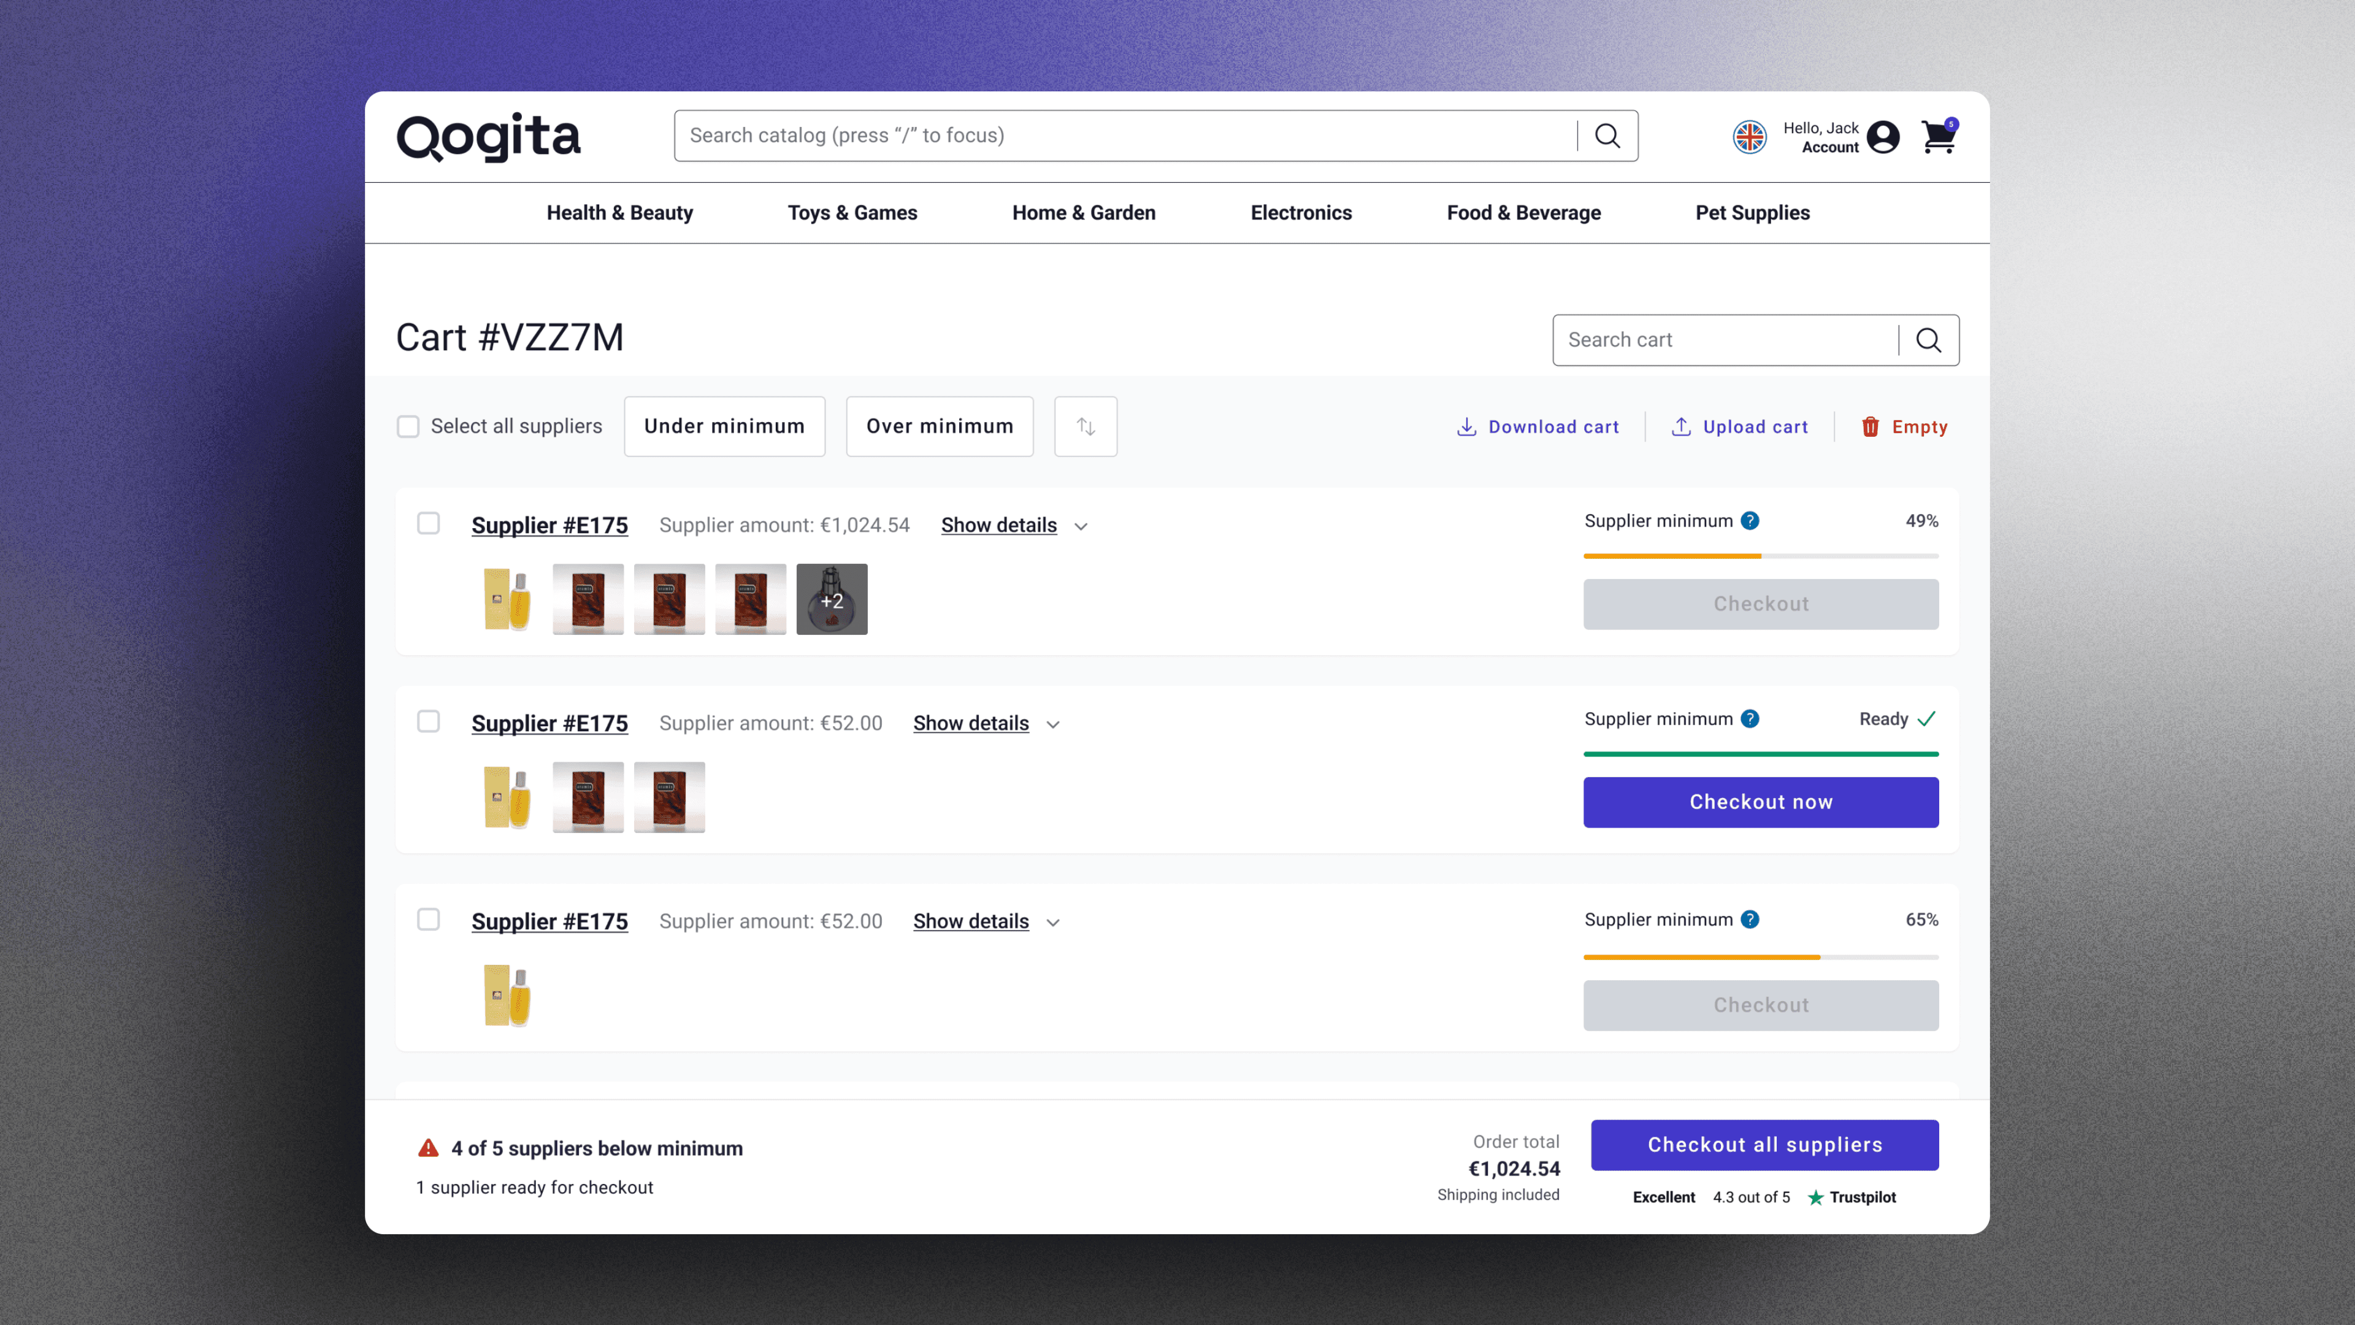
Task: Check the €1,024.54 supplier checkbox
Action: [428, 523]
